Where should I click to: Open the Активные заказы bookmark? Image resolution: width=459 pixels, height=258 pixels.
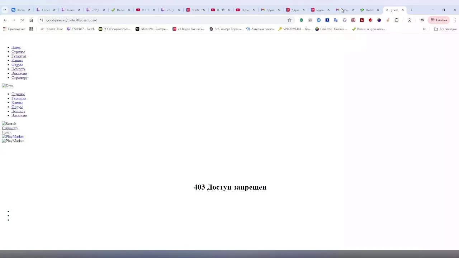260,29
